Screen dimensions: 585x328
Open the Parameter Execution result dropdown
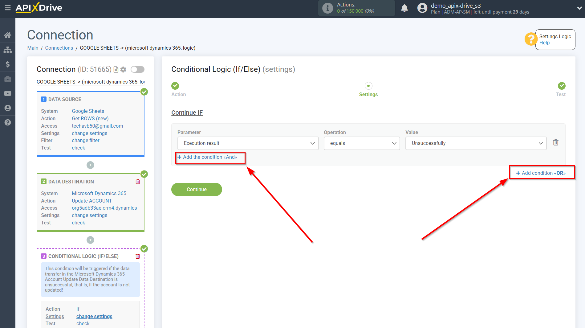pos(248,143)
